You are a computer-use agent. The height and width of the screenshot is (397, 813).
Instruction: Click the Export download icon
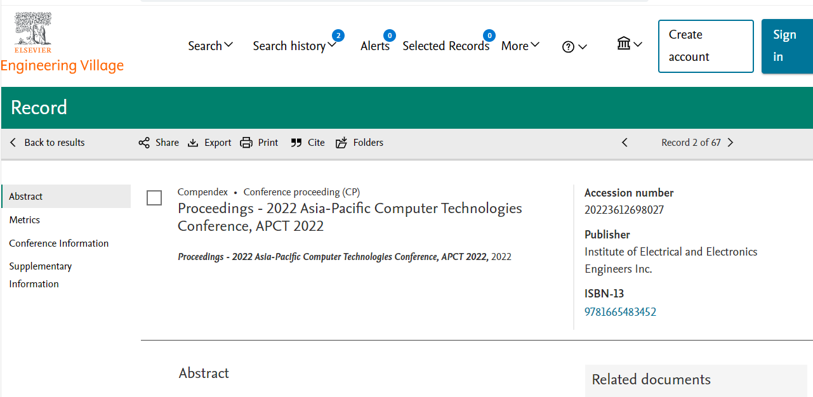tap(193, 143)
